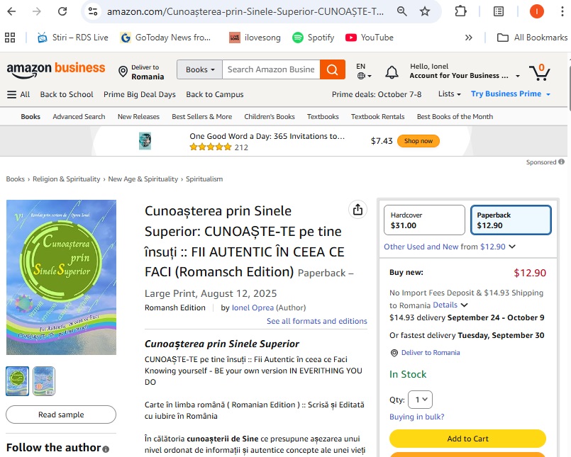
Task: Select the Hardcover $31.00 format option
Action: [x=424, y=220]
